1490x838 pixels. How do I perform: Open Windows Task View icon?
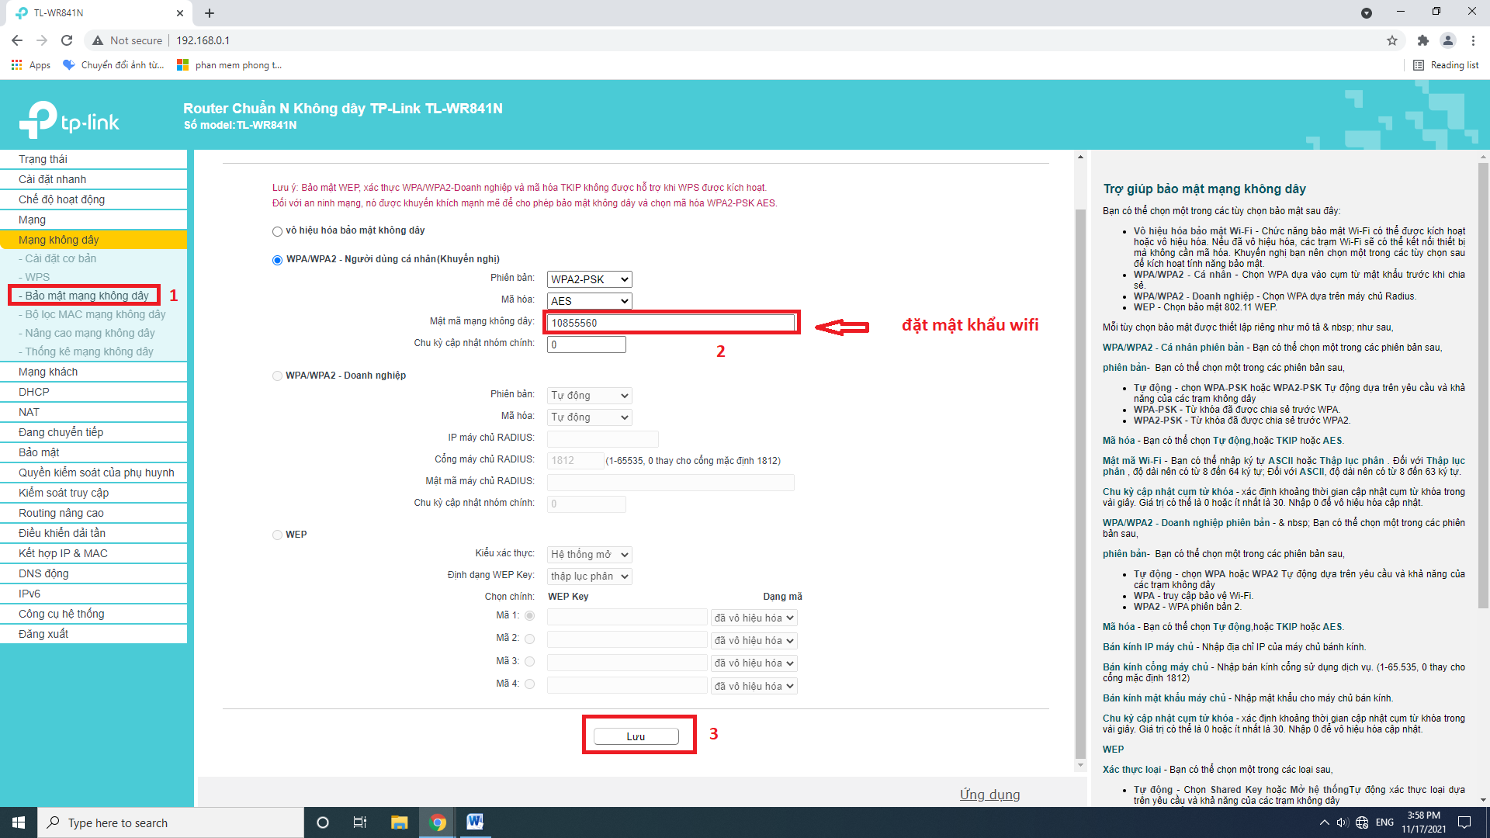359,822
